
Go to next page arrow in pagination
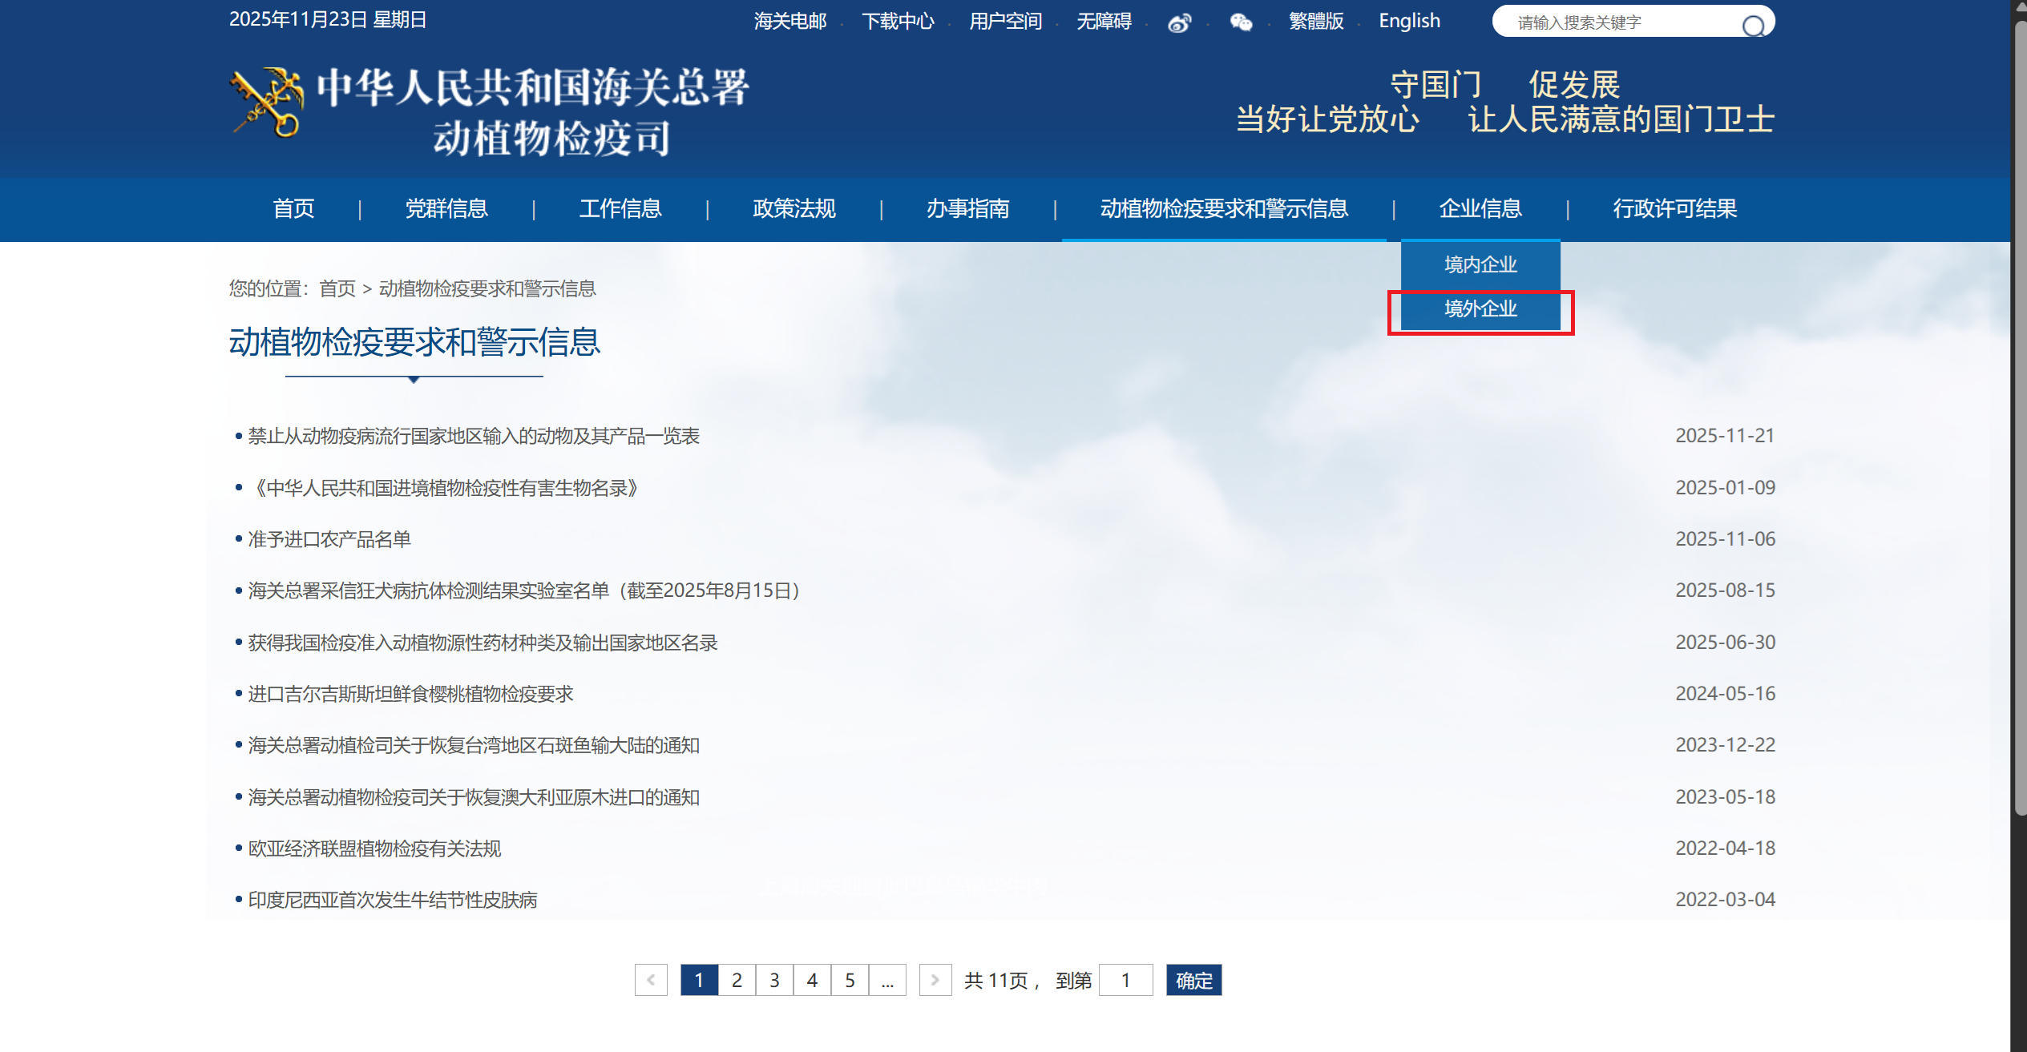point(935,980)
